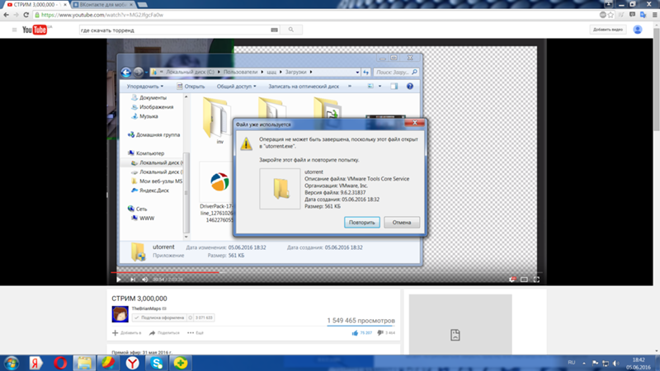Open the clock showing 18:42
Viewport: 660px width, 371px height.
[x=638, y=364]
